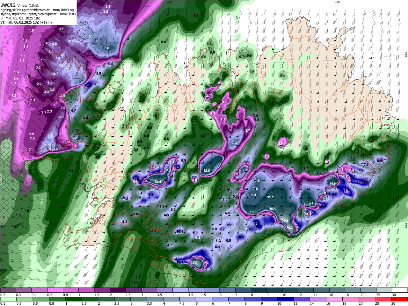This screenshot has width=408, height=306.
Task: Click the '10.5' precipitation value
Action: [x=241, y=237]
